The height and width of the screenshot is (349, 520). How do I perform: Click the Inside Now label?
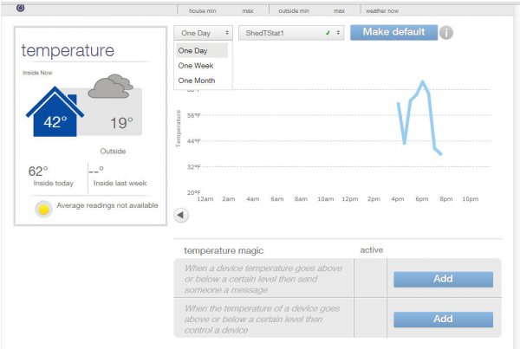37,73
